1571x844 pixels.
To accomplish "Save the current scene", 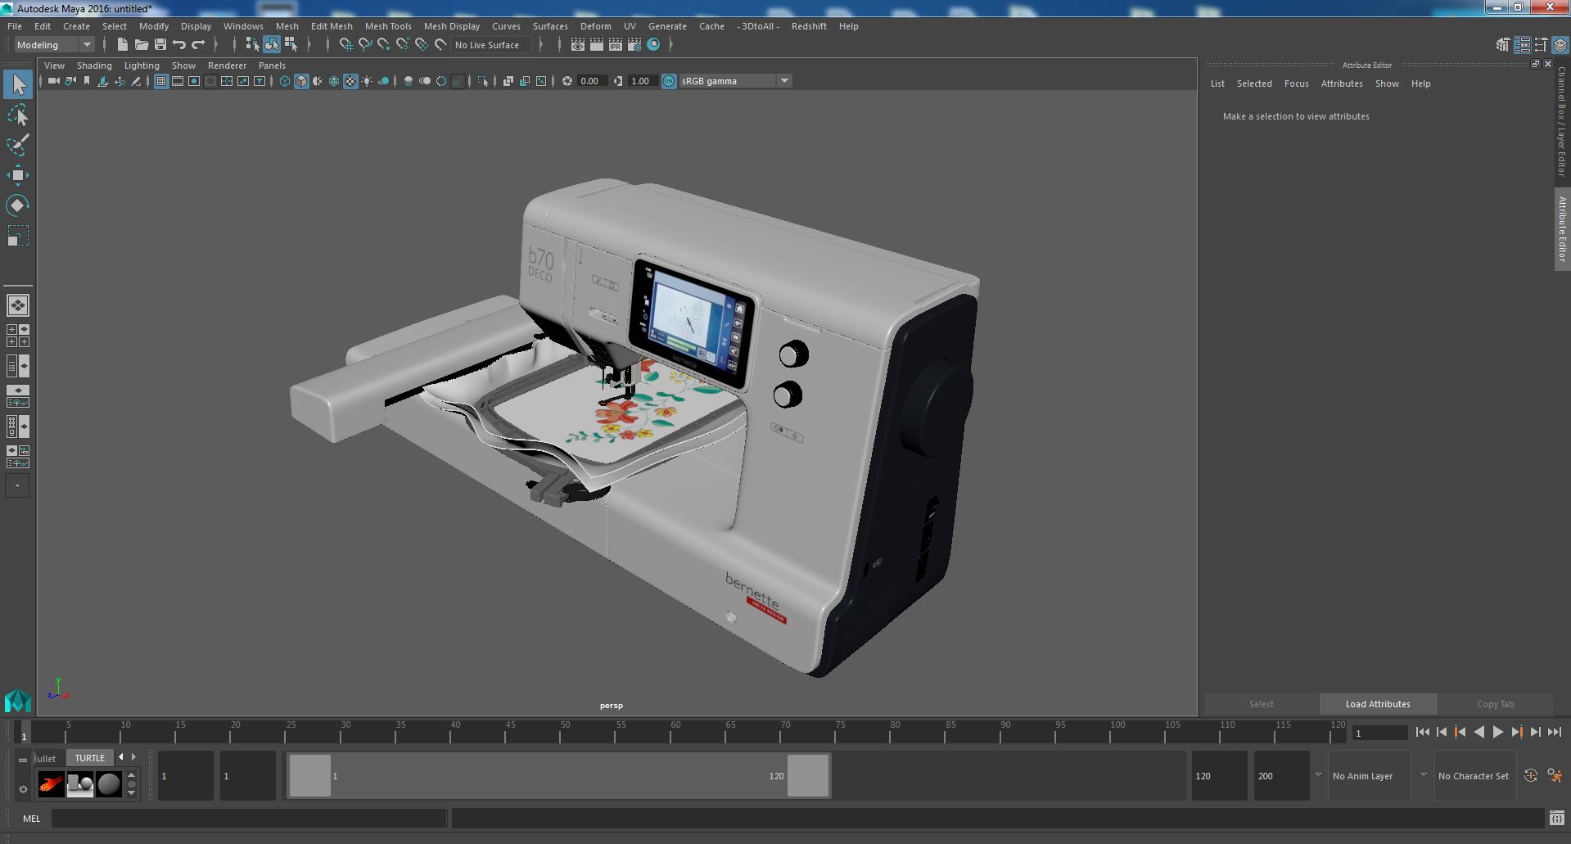I will coord(160,45).
